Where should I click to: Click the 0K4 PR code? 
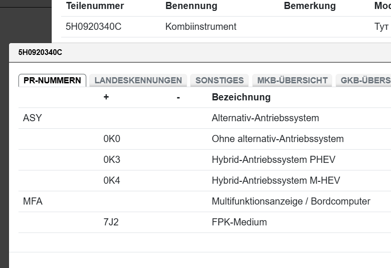pyautogui.click(x=112, y=181)
